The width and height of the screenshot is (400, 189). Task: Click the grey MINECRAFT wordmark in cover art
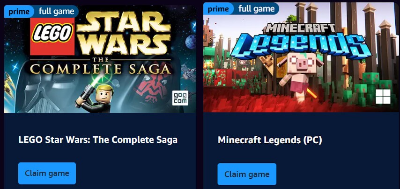300,29
